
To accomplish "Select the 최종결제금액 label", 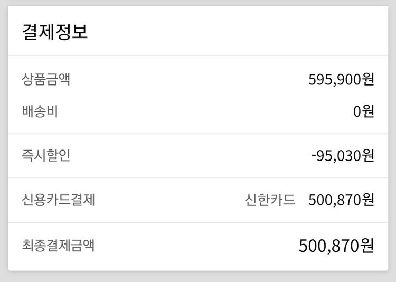I will tap(59, 245).
